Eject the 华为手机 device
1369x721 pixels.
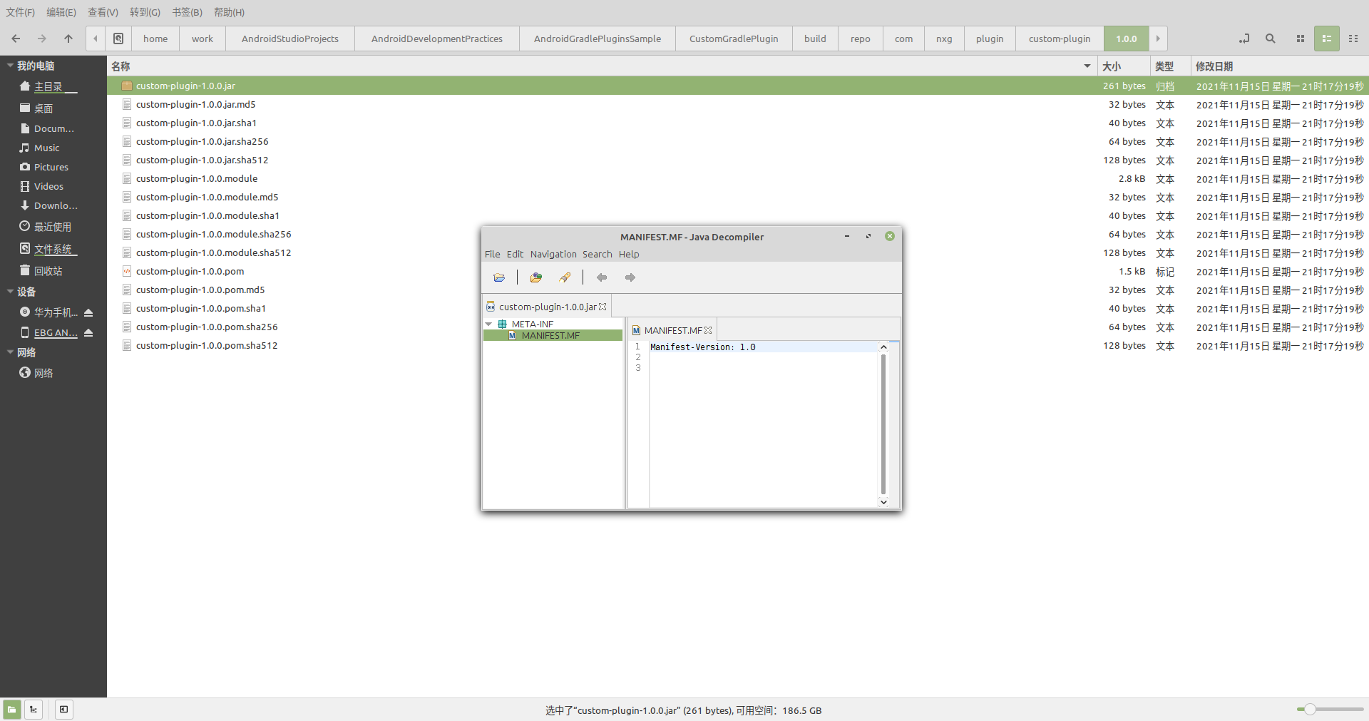coord(88,312)
